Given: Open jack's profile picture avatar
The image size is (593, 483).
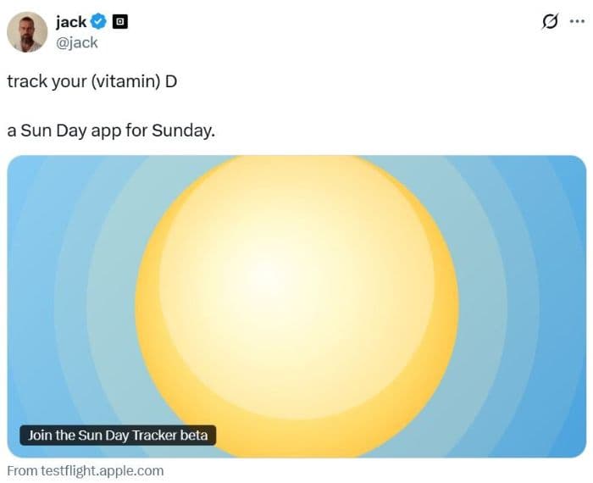Looking at the screenshot, I should coord(27,32).
